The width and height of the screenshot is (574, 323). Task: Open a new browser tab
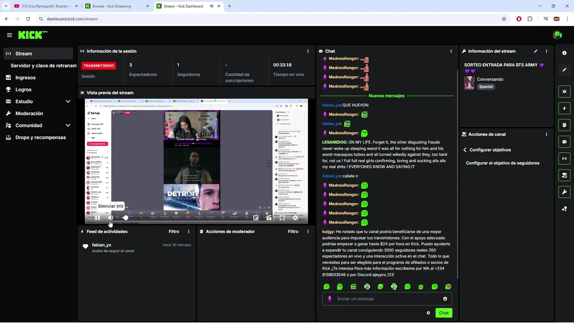[x=230, y=6]
